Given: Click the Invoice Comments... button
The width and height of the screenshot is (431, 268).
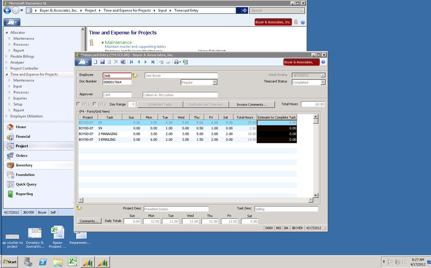Looking at the screenshot, I should 252,105.
